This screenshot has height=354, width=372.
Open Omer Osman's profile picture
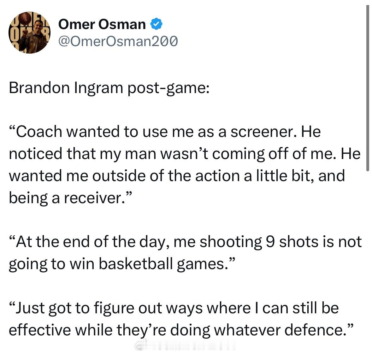pos(29,32)
